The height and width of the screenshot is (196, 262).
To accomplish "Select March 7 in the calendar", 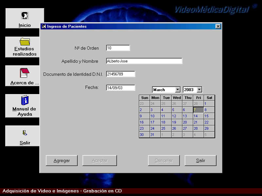I will (198, 110).
